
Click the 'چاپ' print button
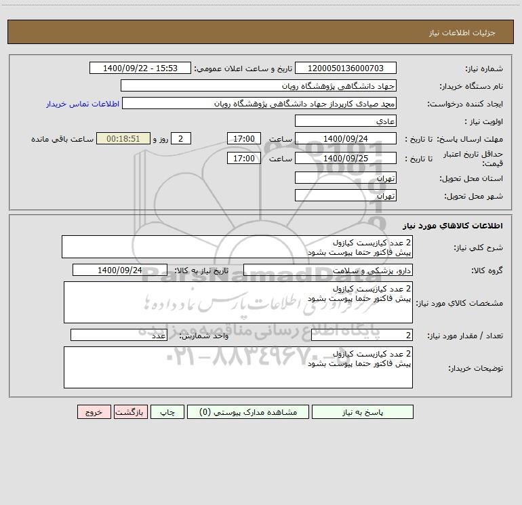point(167,411)
